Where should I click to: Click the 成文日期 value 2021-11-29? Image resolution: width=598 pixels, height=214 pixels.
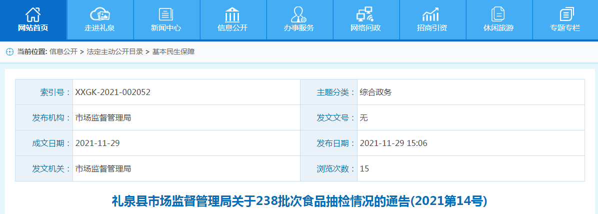(x=97, y=143)
